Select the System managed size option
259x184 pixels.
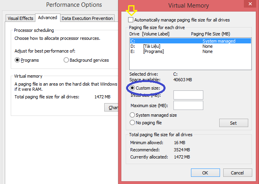(x=132, y=115)
